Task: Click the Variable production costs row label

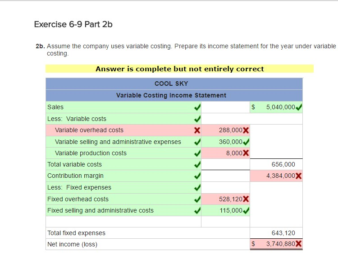Action: click(91, 153)
